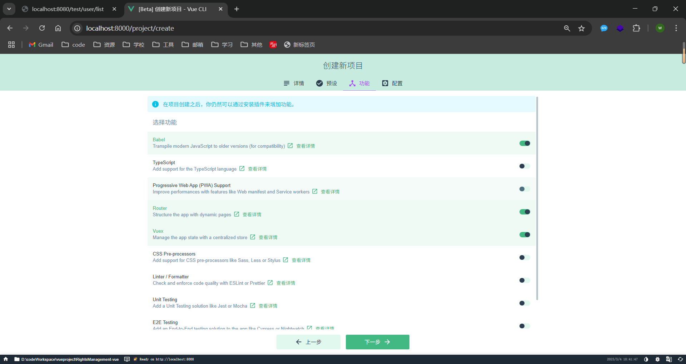Open the 其他 bookmarks folder

coord(251,45)
